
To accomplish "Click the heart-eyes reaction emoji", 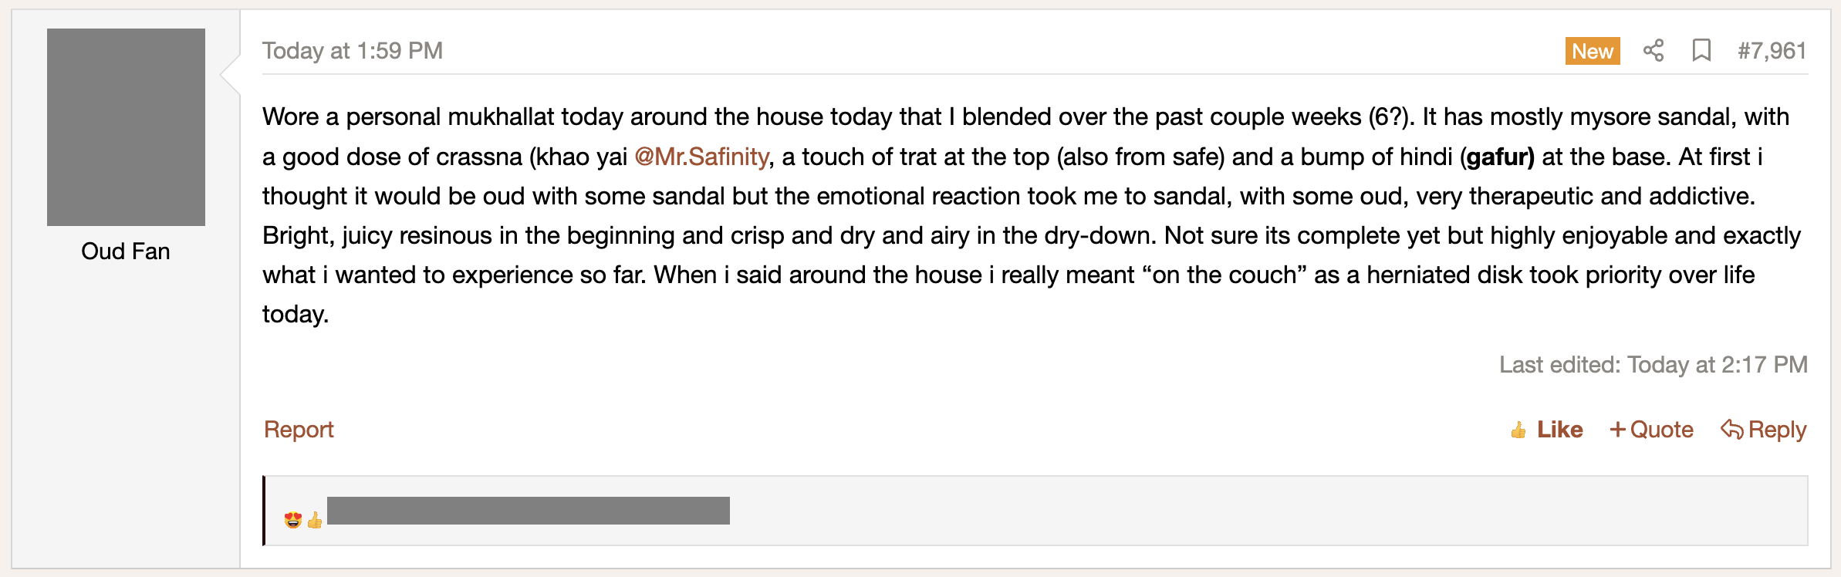I will tap(293, 520).
